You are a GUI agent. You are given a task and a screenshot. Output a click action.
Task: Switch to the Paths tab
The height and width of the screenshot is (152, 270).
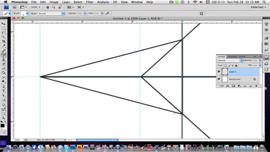click(242, 57)
